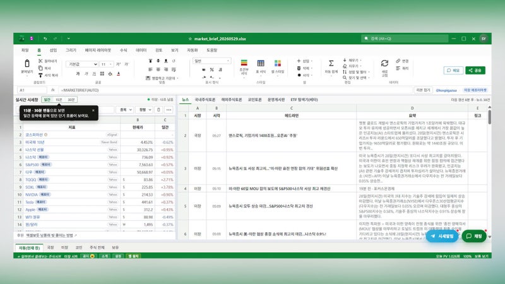Align text left in the cell
The image size is (505, 284).
150,69
